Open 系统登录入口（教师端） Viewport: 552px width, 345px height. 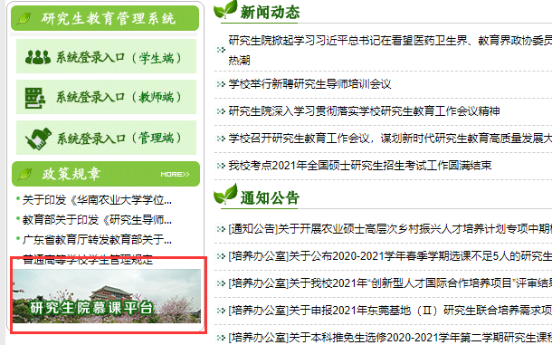point(106,97)
